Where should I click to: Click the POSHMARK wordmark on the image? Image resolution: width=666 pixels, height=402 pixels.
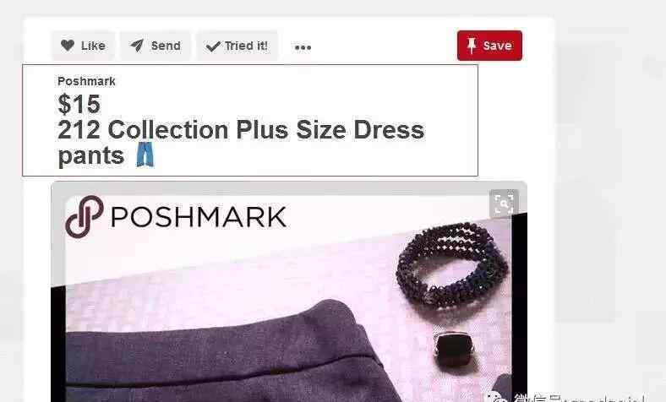coord(199,217)
